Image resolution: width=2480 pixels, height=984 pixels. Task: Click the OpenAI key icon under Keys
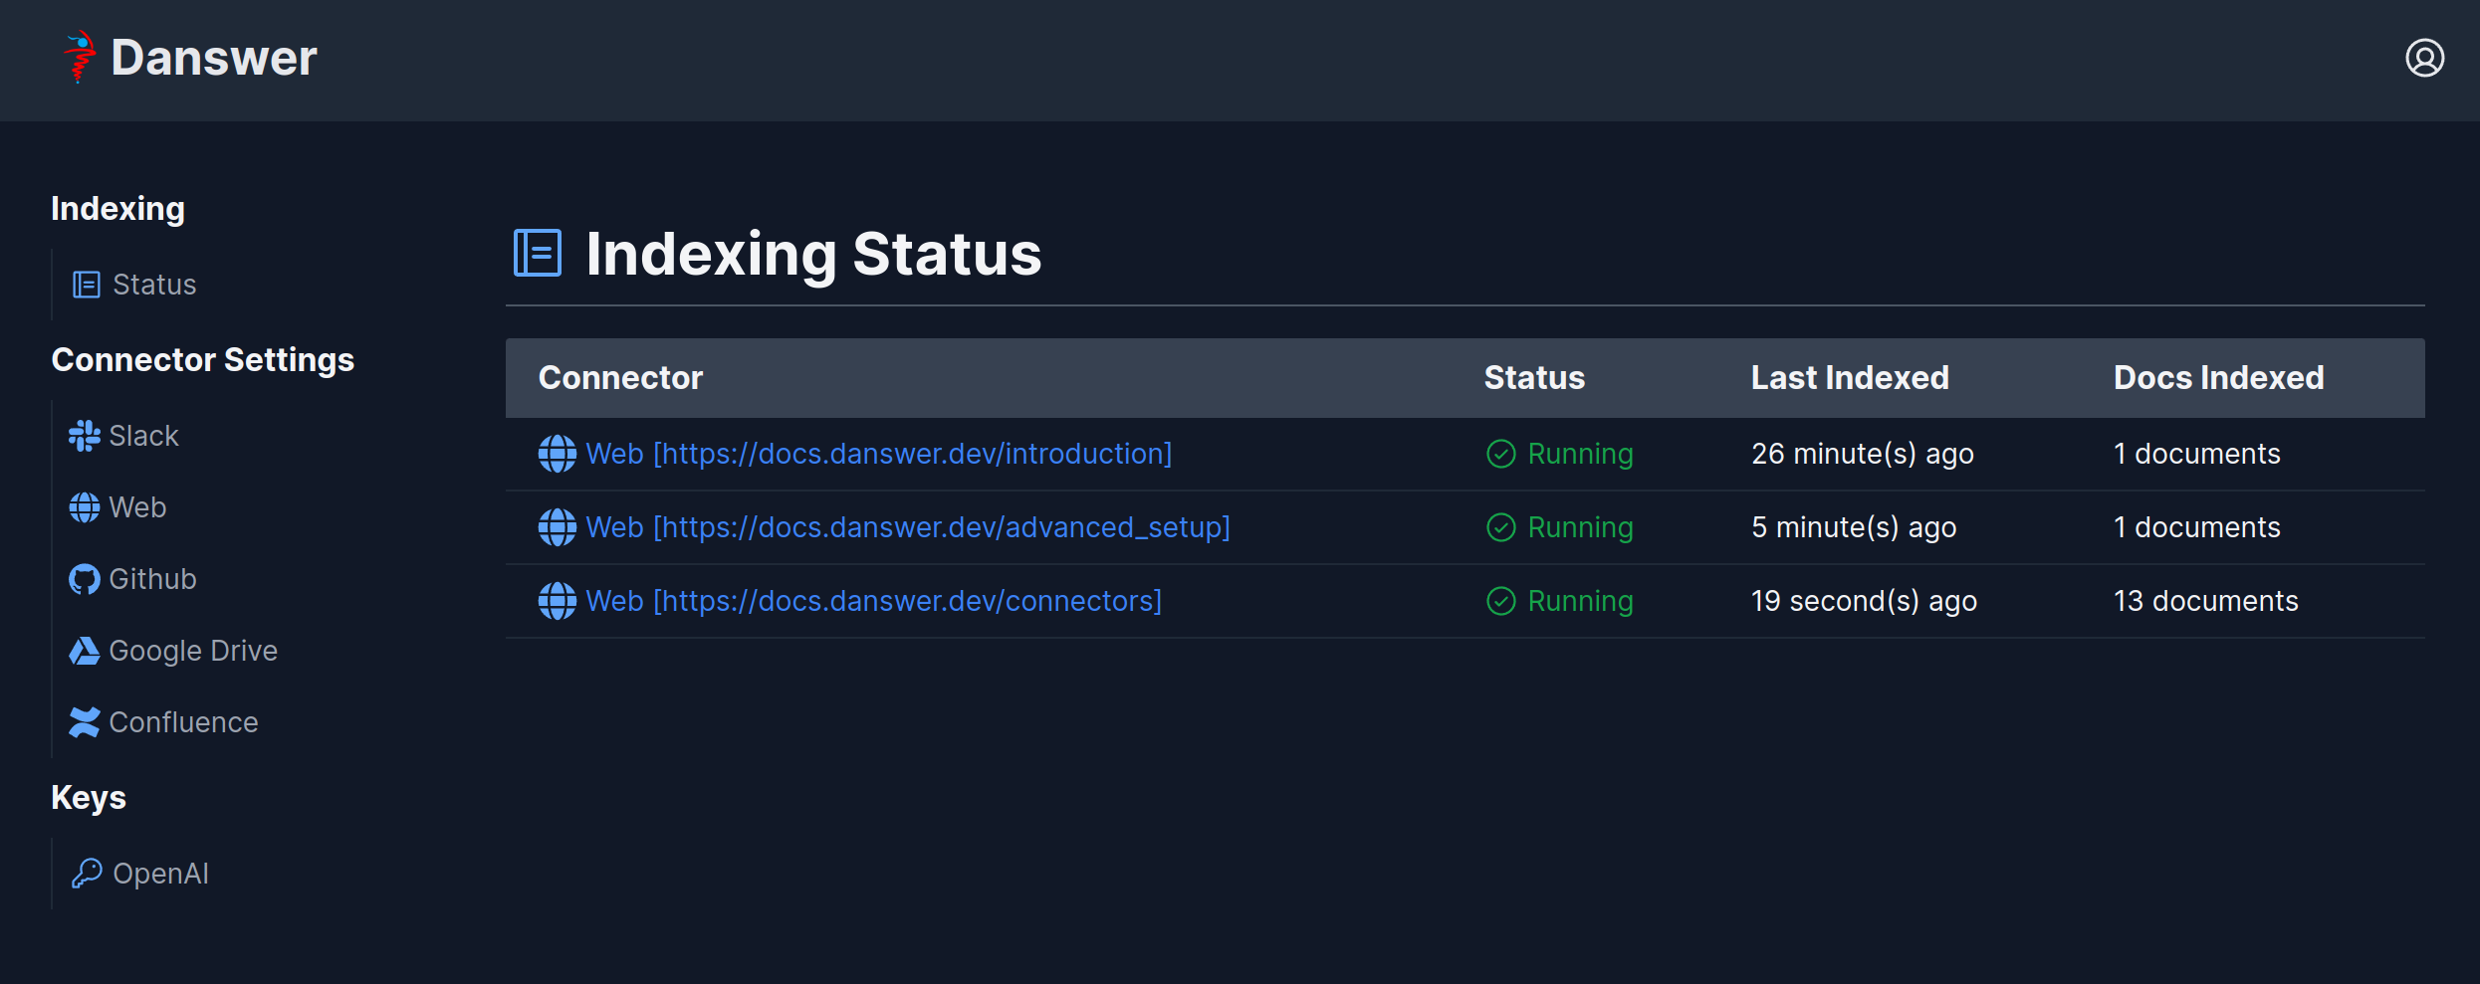pyautogui.click(x=86, y=873)
